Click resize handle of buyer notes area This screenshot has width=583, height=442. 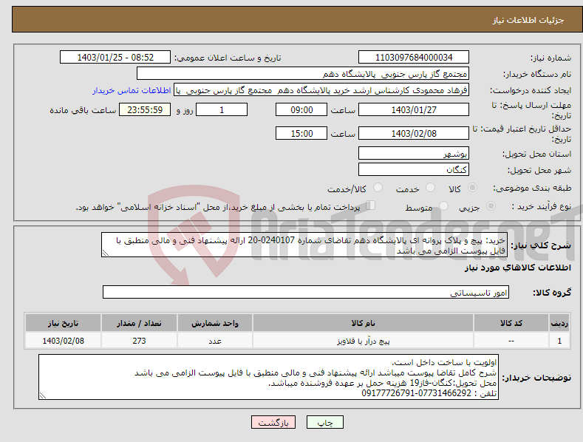(43, 395)
